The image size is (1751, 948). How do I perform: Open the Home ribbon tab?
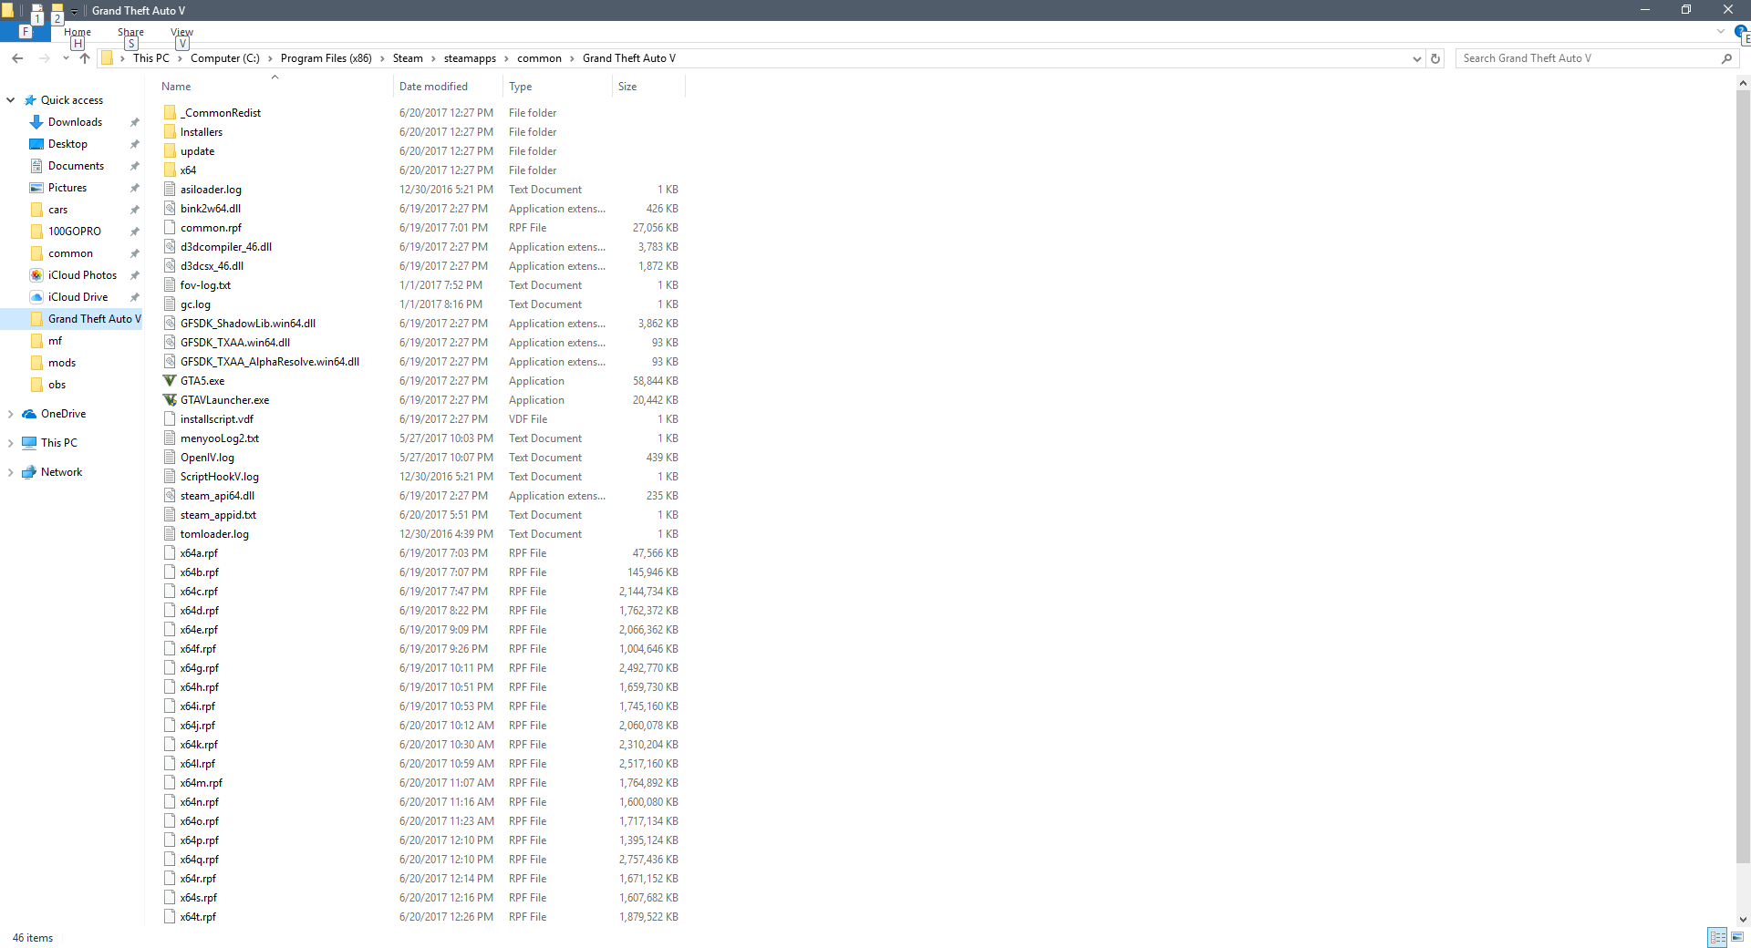[x=78, y=32]
